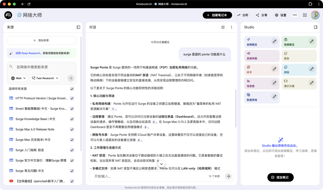Uncheck the Surge 常见问题 source checkbox
Image resolution: width=323 pixels, height=190 pixels.
72,171
